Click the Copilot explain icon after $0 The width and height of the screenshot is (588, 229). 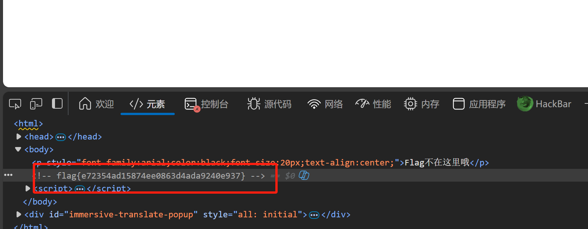click(x=304, y=175)
